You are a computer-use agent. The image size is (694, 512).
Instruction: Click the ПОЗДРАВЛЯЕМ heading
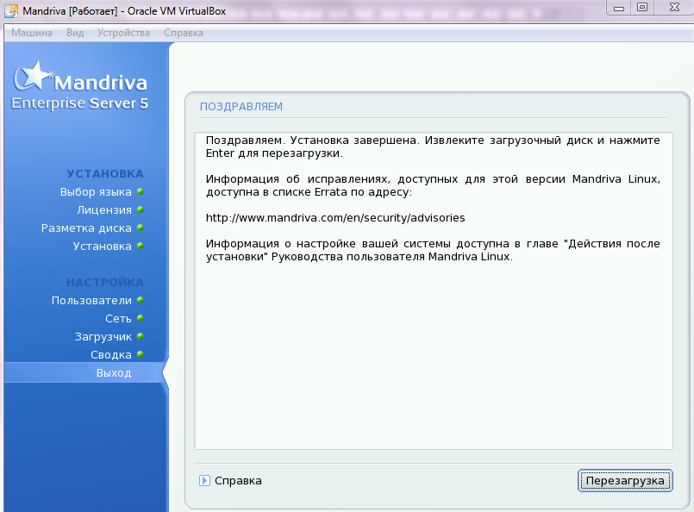[241, 107]
